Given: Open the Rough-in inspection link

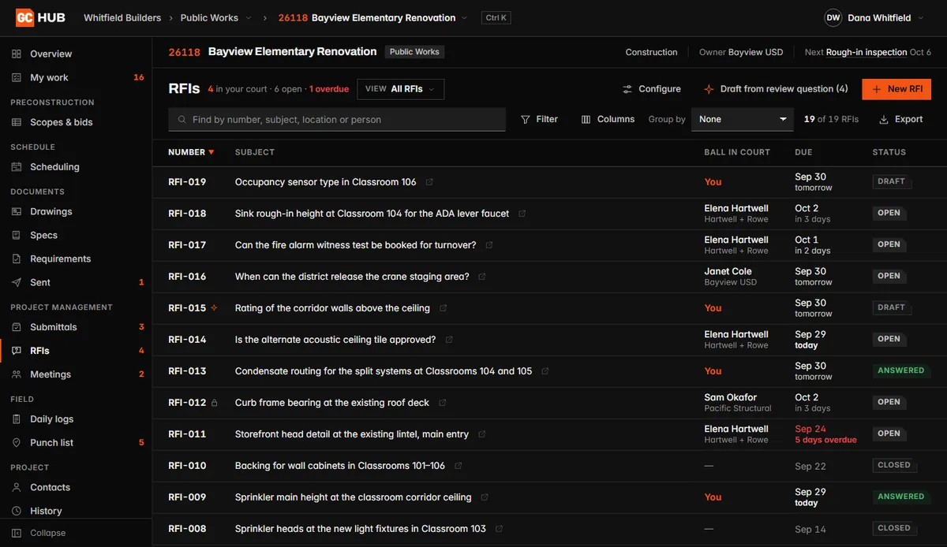Looking at the screenshot, I should (x=867, y=53).
